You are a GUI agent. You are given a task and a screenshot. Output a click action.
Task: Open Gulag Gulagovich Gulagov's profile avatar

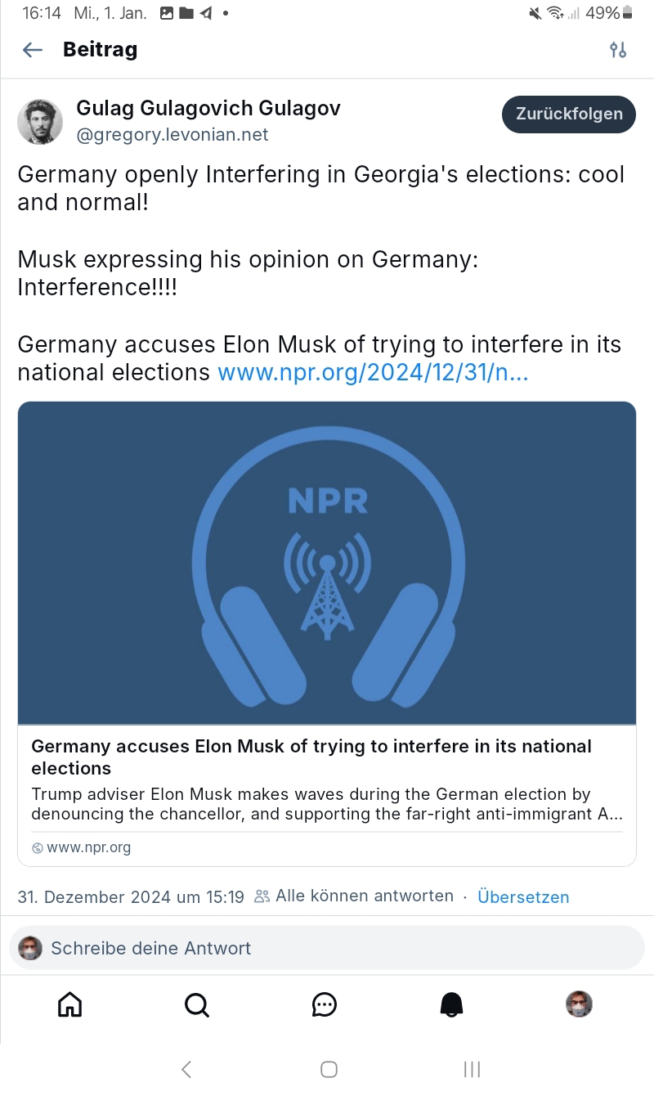pyautogui.click(x=40, y=122)
